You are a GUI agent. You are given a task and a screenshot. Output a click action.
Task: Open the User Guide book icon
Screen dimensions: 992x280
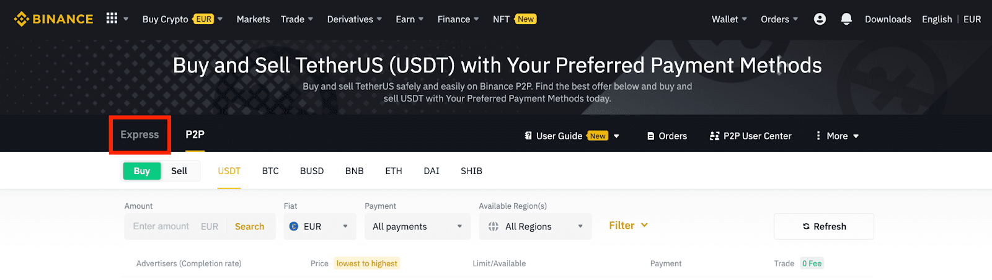click(528, 136)
